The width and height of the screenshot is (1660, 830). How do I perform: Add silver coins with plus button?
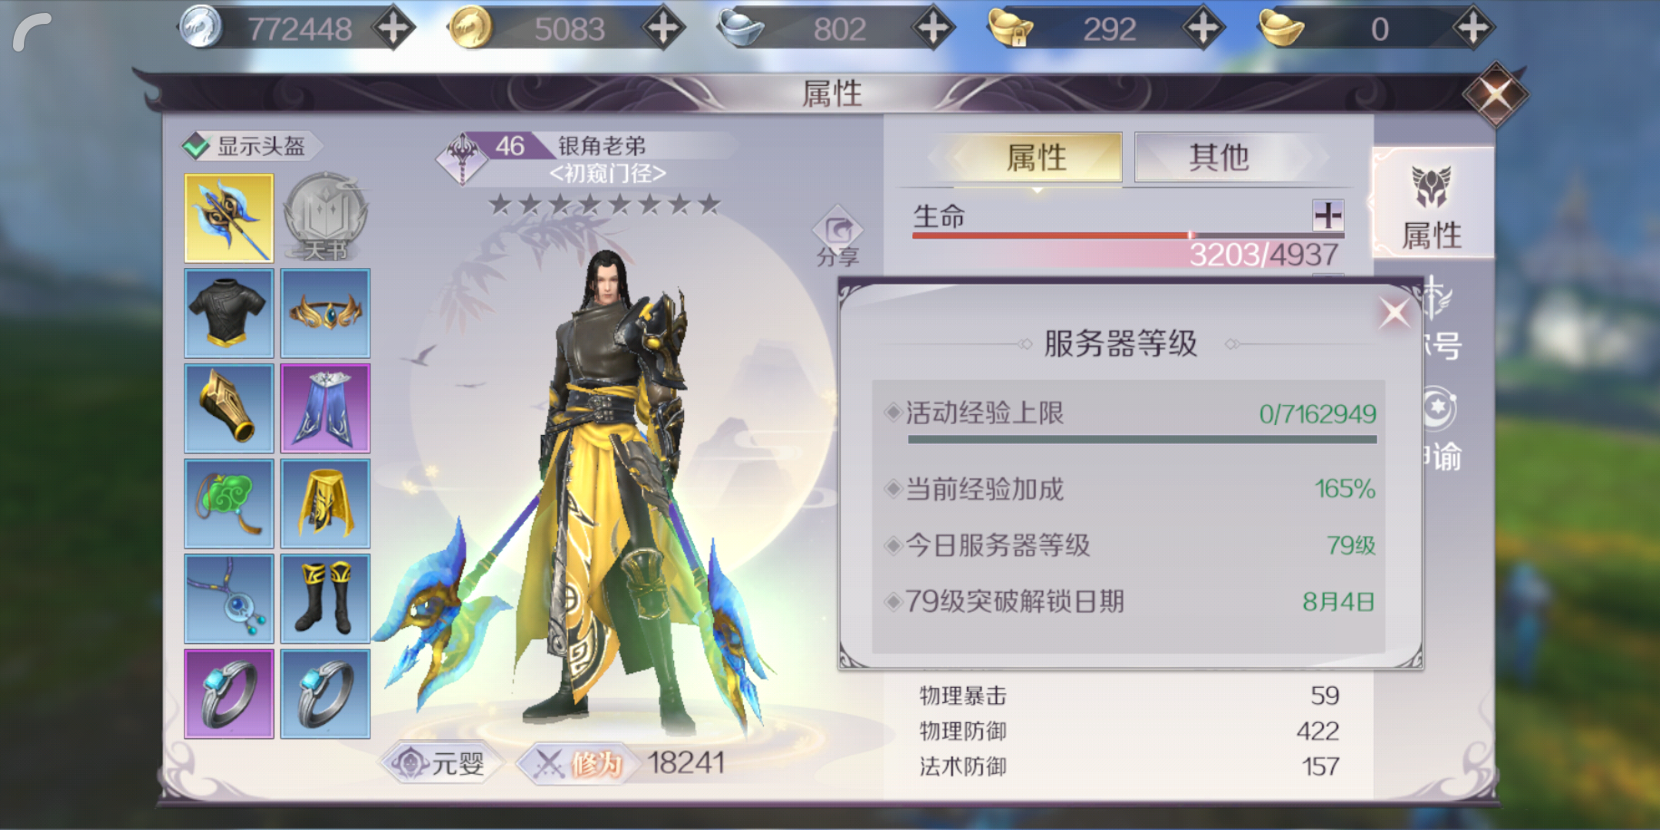point(393,29)
